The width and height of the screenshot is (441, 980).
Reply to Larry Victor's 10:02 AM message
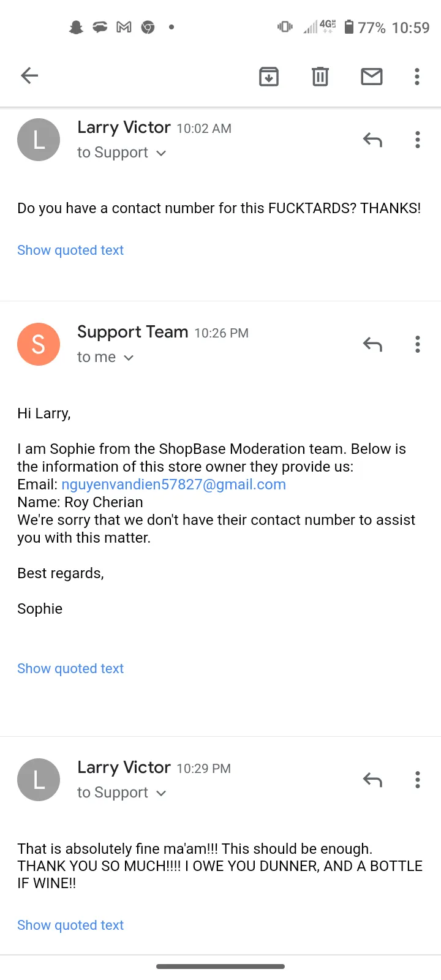tap(372, 140)
